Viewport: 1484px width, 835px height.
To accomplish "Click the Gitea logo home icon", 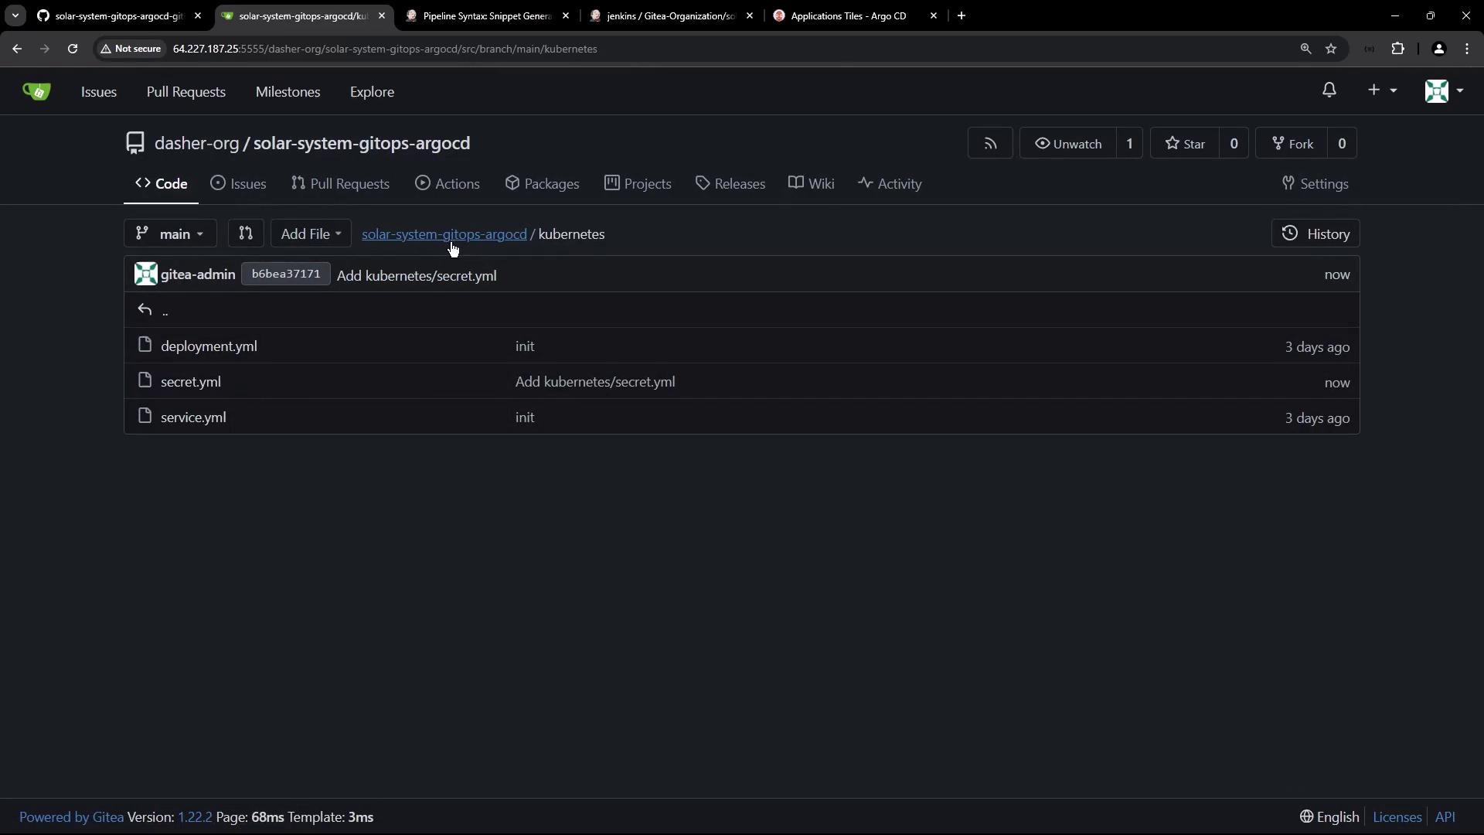I will coord(36,91).
